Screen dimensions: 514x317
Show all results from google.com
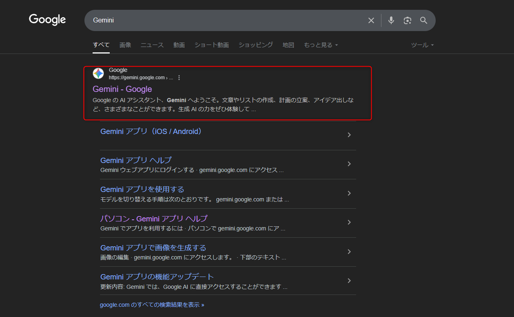[152, 304]
